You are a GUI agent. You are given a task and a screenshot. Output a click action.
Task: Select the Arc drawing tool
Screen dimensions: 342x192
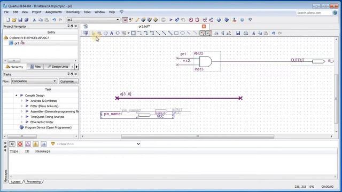pos(195,33)
